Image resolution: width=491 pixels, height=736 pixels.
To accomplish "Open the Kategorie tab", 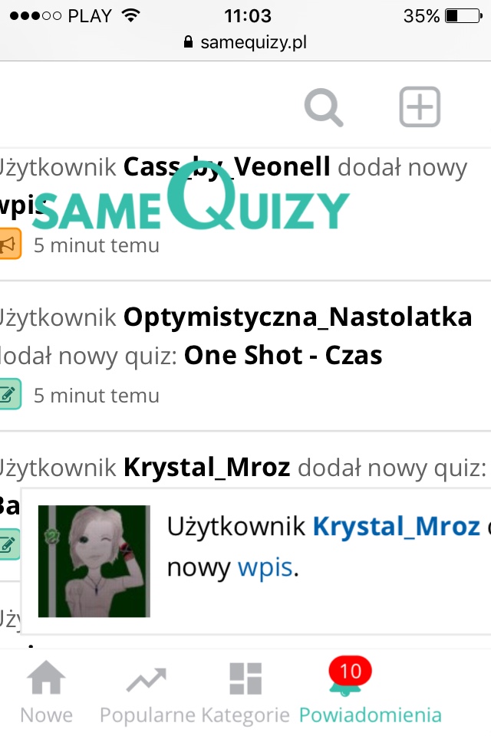I will tap(245, 692).
